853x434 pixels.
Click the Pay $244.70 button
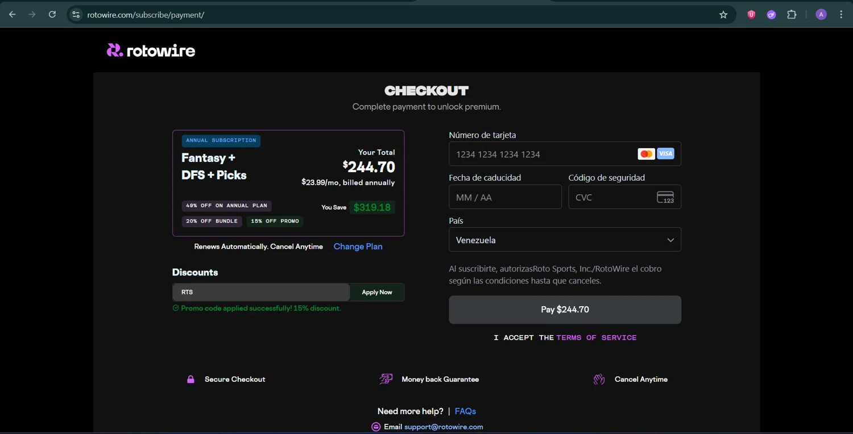(565, 310)
